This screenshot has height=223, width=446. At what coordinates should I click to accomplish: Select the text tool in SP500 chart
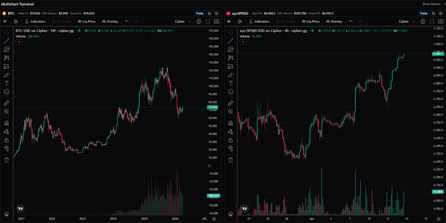[230, 83]
